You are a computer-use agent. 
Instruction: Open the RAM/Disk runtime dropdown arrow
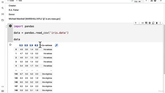[x=146, y=1]
